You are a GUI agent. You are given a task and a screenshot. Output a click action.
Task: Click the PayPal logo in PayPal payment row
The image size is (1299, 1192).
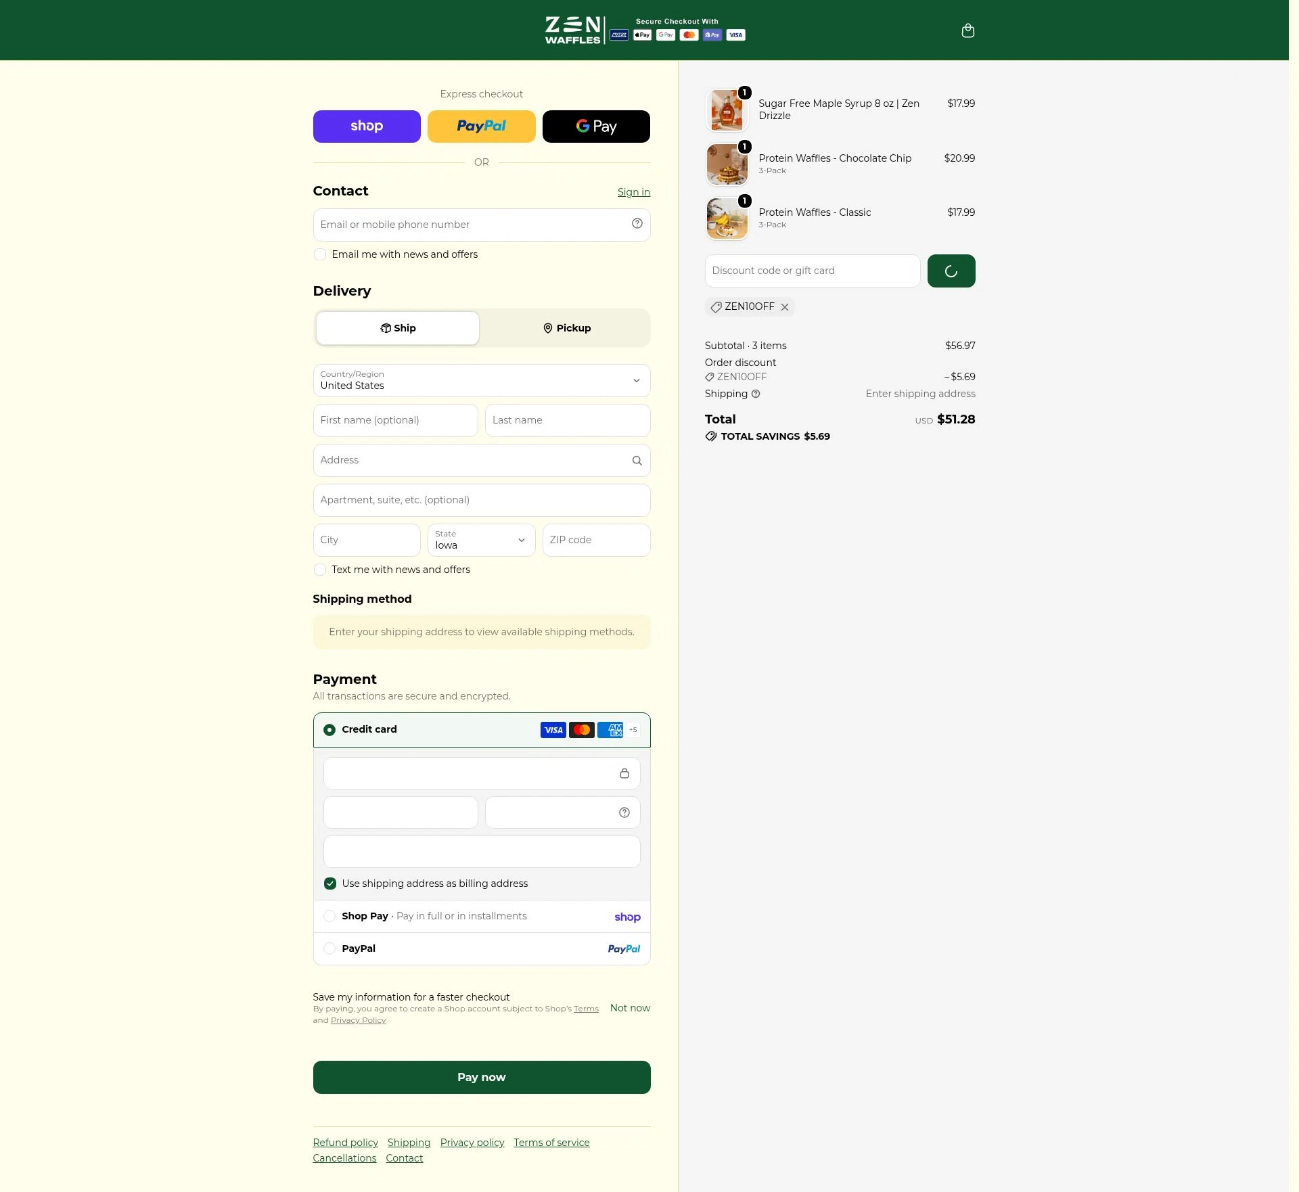(624, 949)
